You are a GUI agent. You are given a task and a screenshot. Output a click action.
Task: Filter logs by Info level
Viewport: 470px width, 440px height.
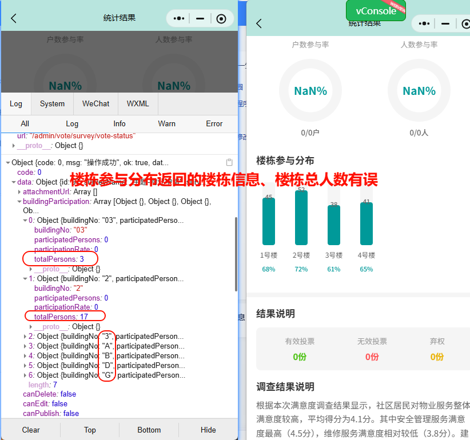tap(120, 123)
